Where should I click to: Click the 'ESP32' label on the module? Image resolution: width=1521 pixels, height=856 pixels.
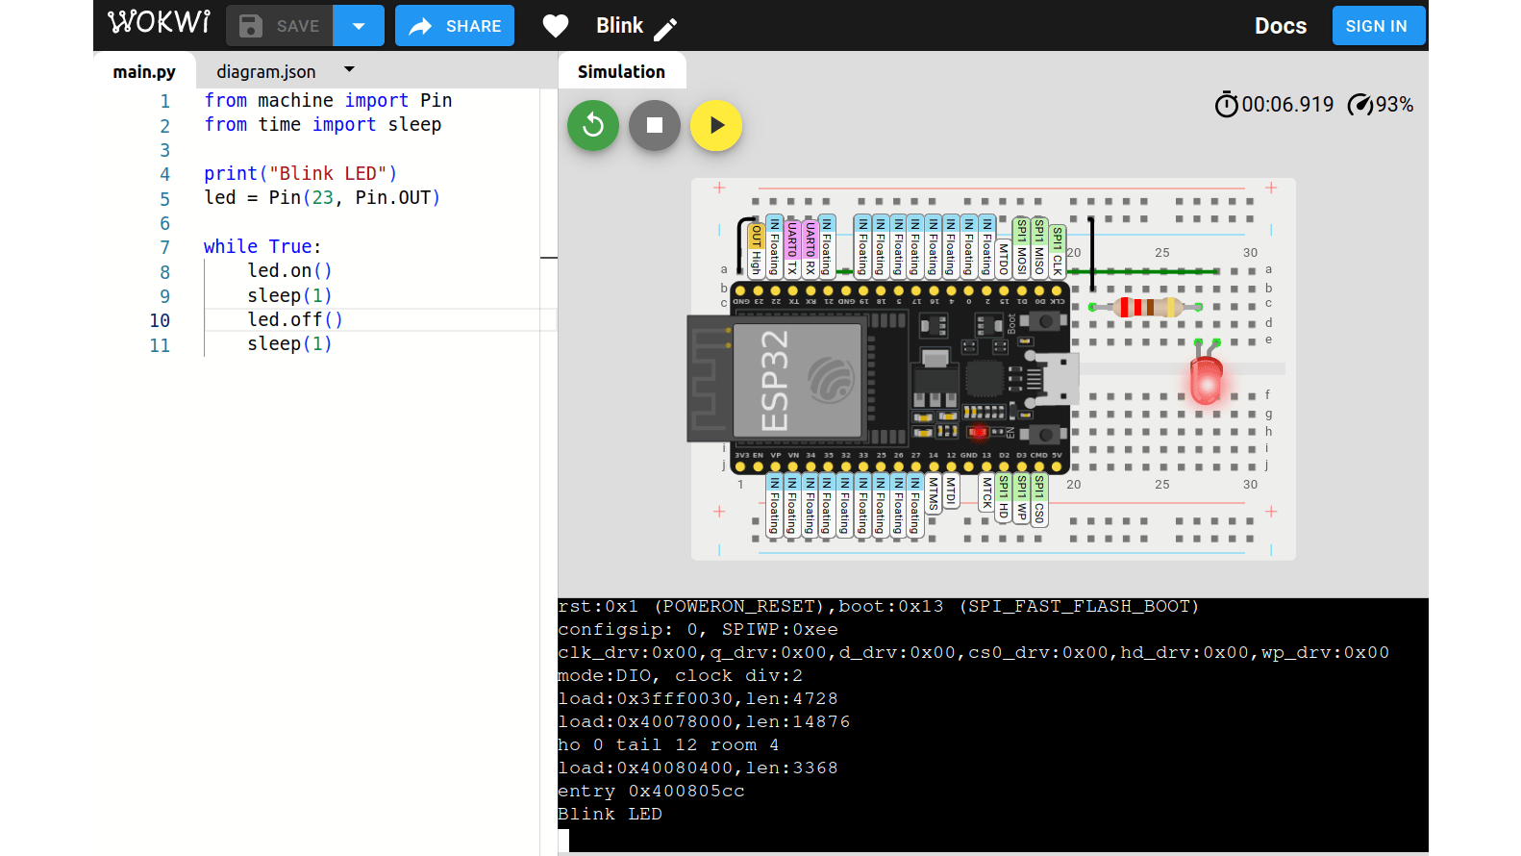coord(775,380)
